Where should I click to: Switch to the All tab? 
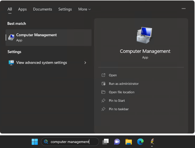pyautogui.click(x=10, y=9)
